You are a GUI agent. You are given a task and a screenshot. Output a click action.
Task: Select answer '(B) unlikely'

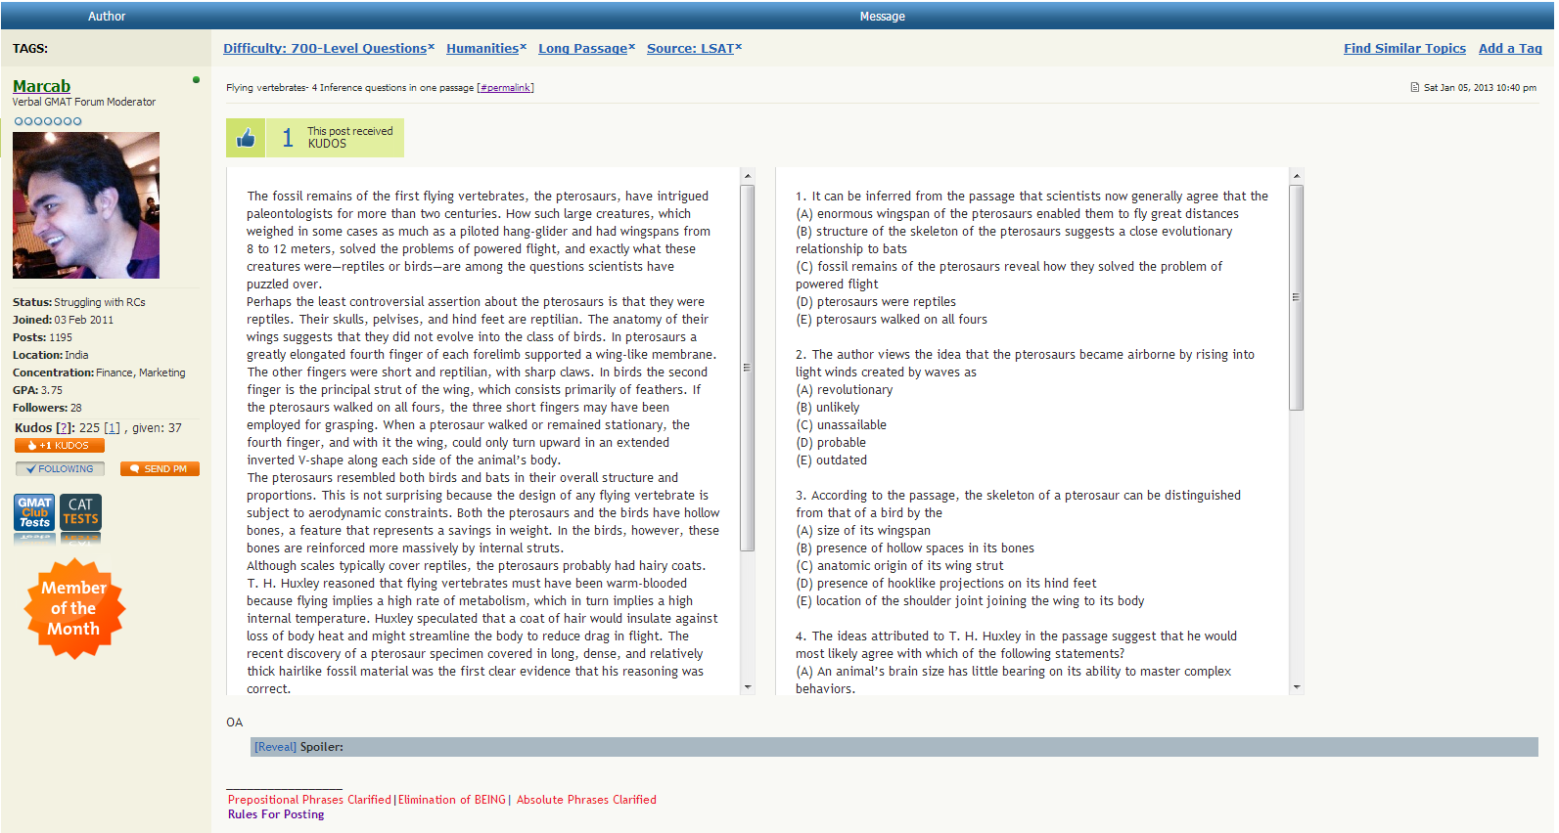click(828, 408)
